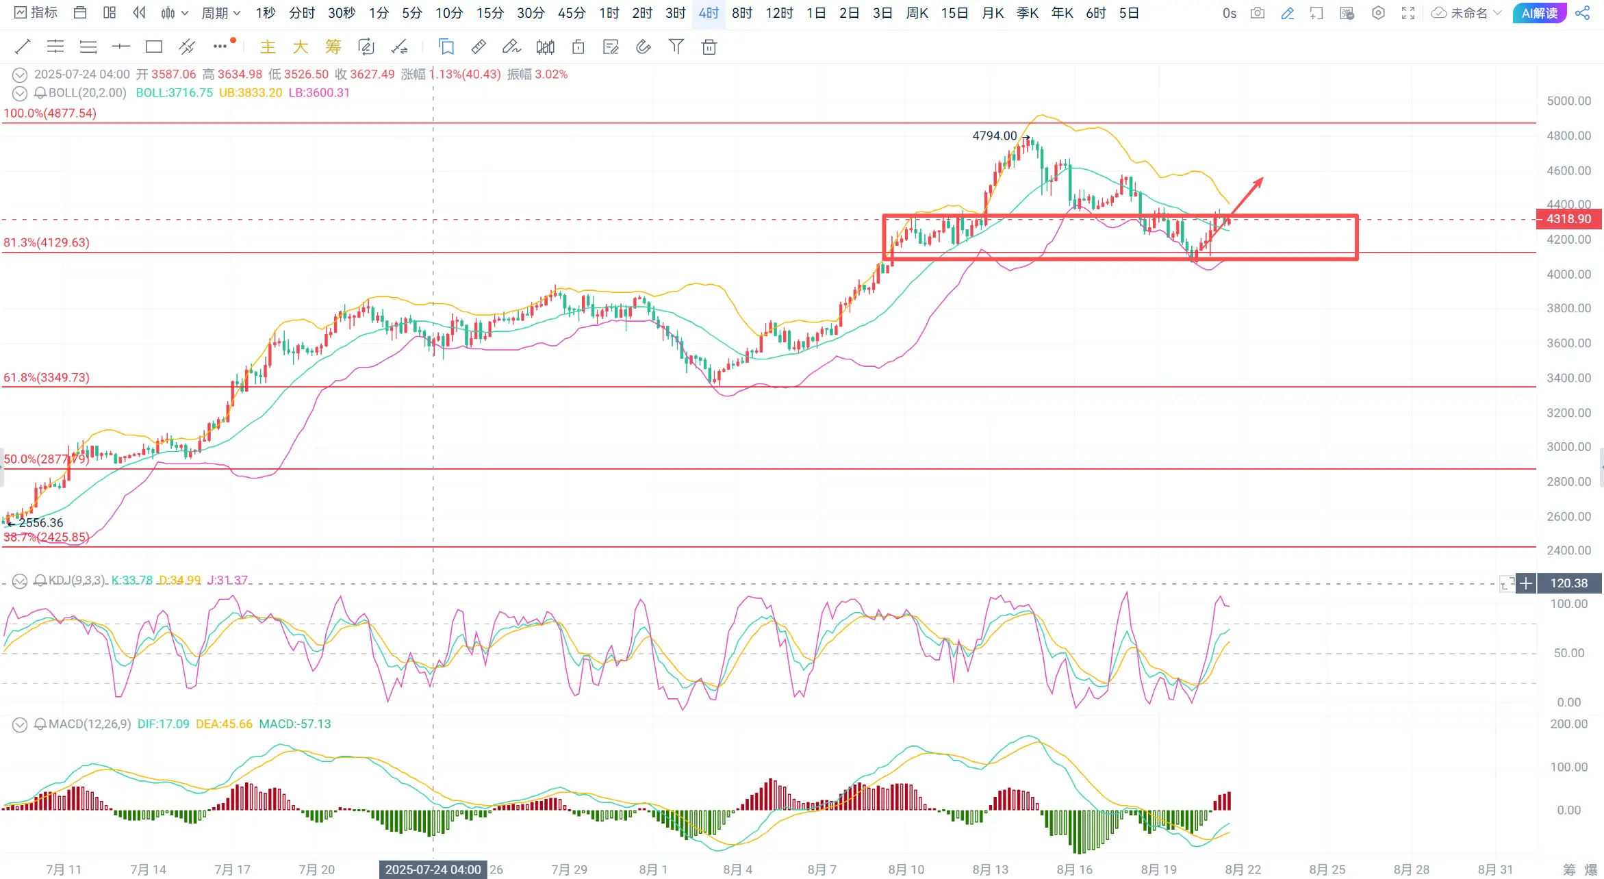Click the 爆 button at bottom right
This screenshot has width=1604, height=879.
click(x=1591, y=869)
